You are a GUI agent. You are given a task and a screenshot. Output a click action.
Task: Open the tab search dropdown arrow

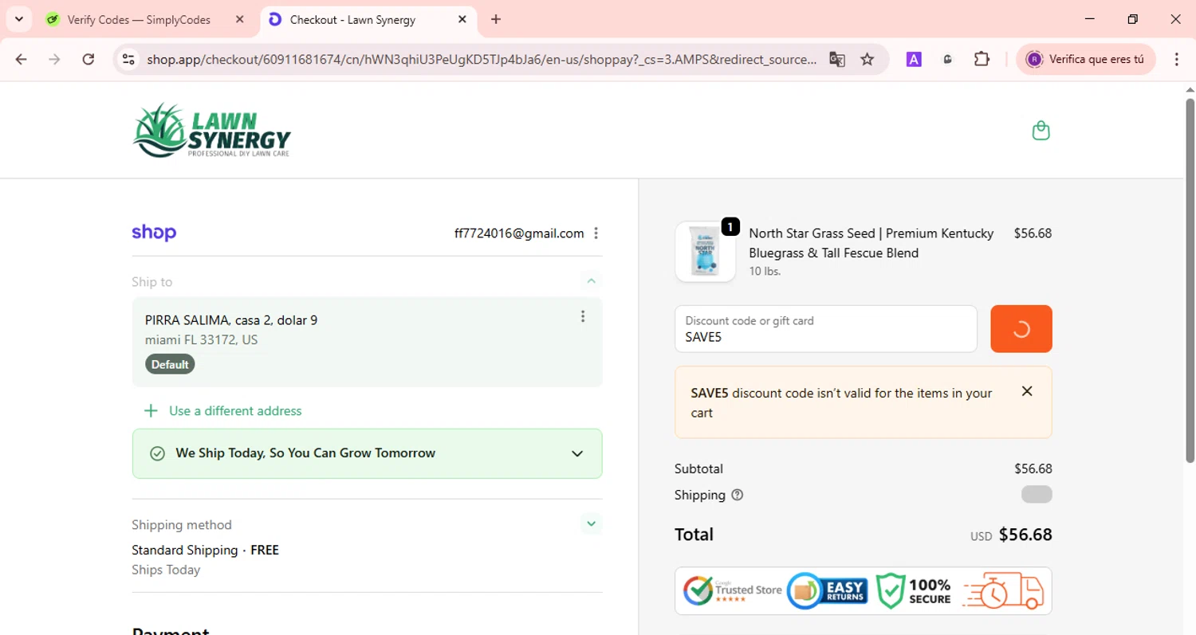point(19,19)
